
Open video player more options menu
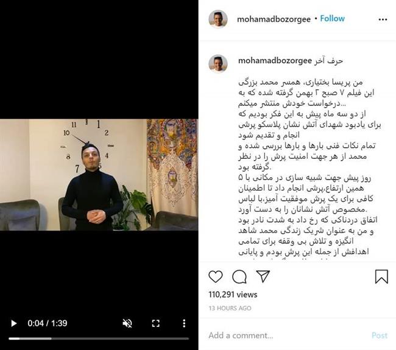pos(184,323)
